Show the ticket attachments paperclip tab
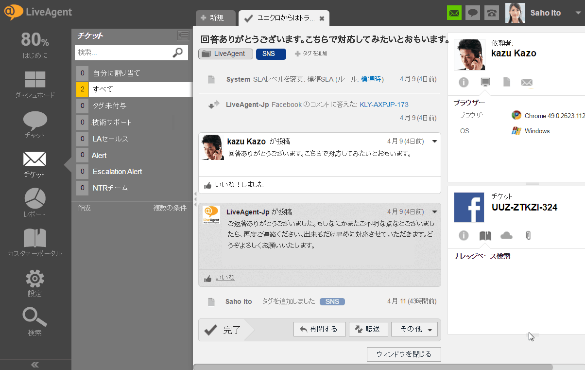 (x=528, y=236)
